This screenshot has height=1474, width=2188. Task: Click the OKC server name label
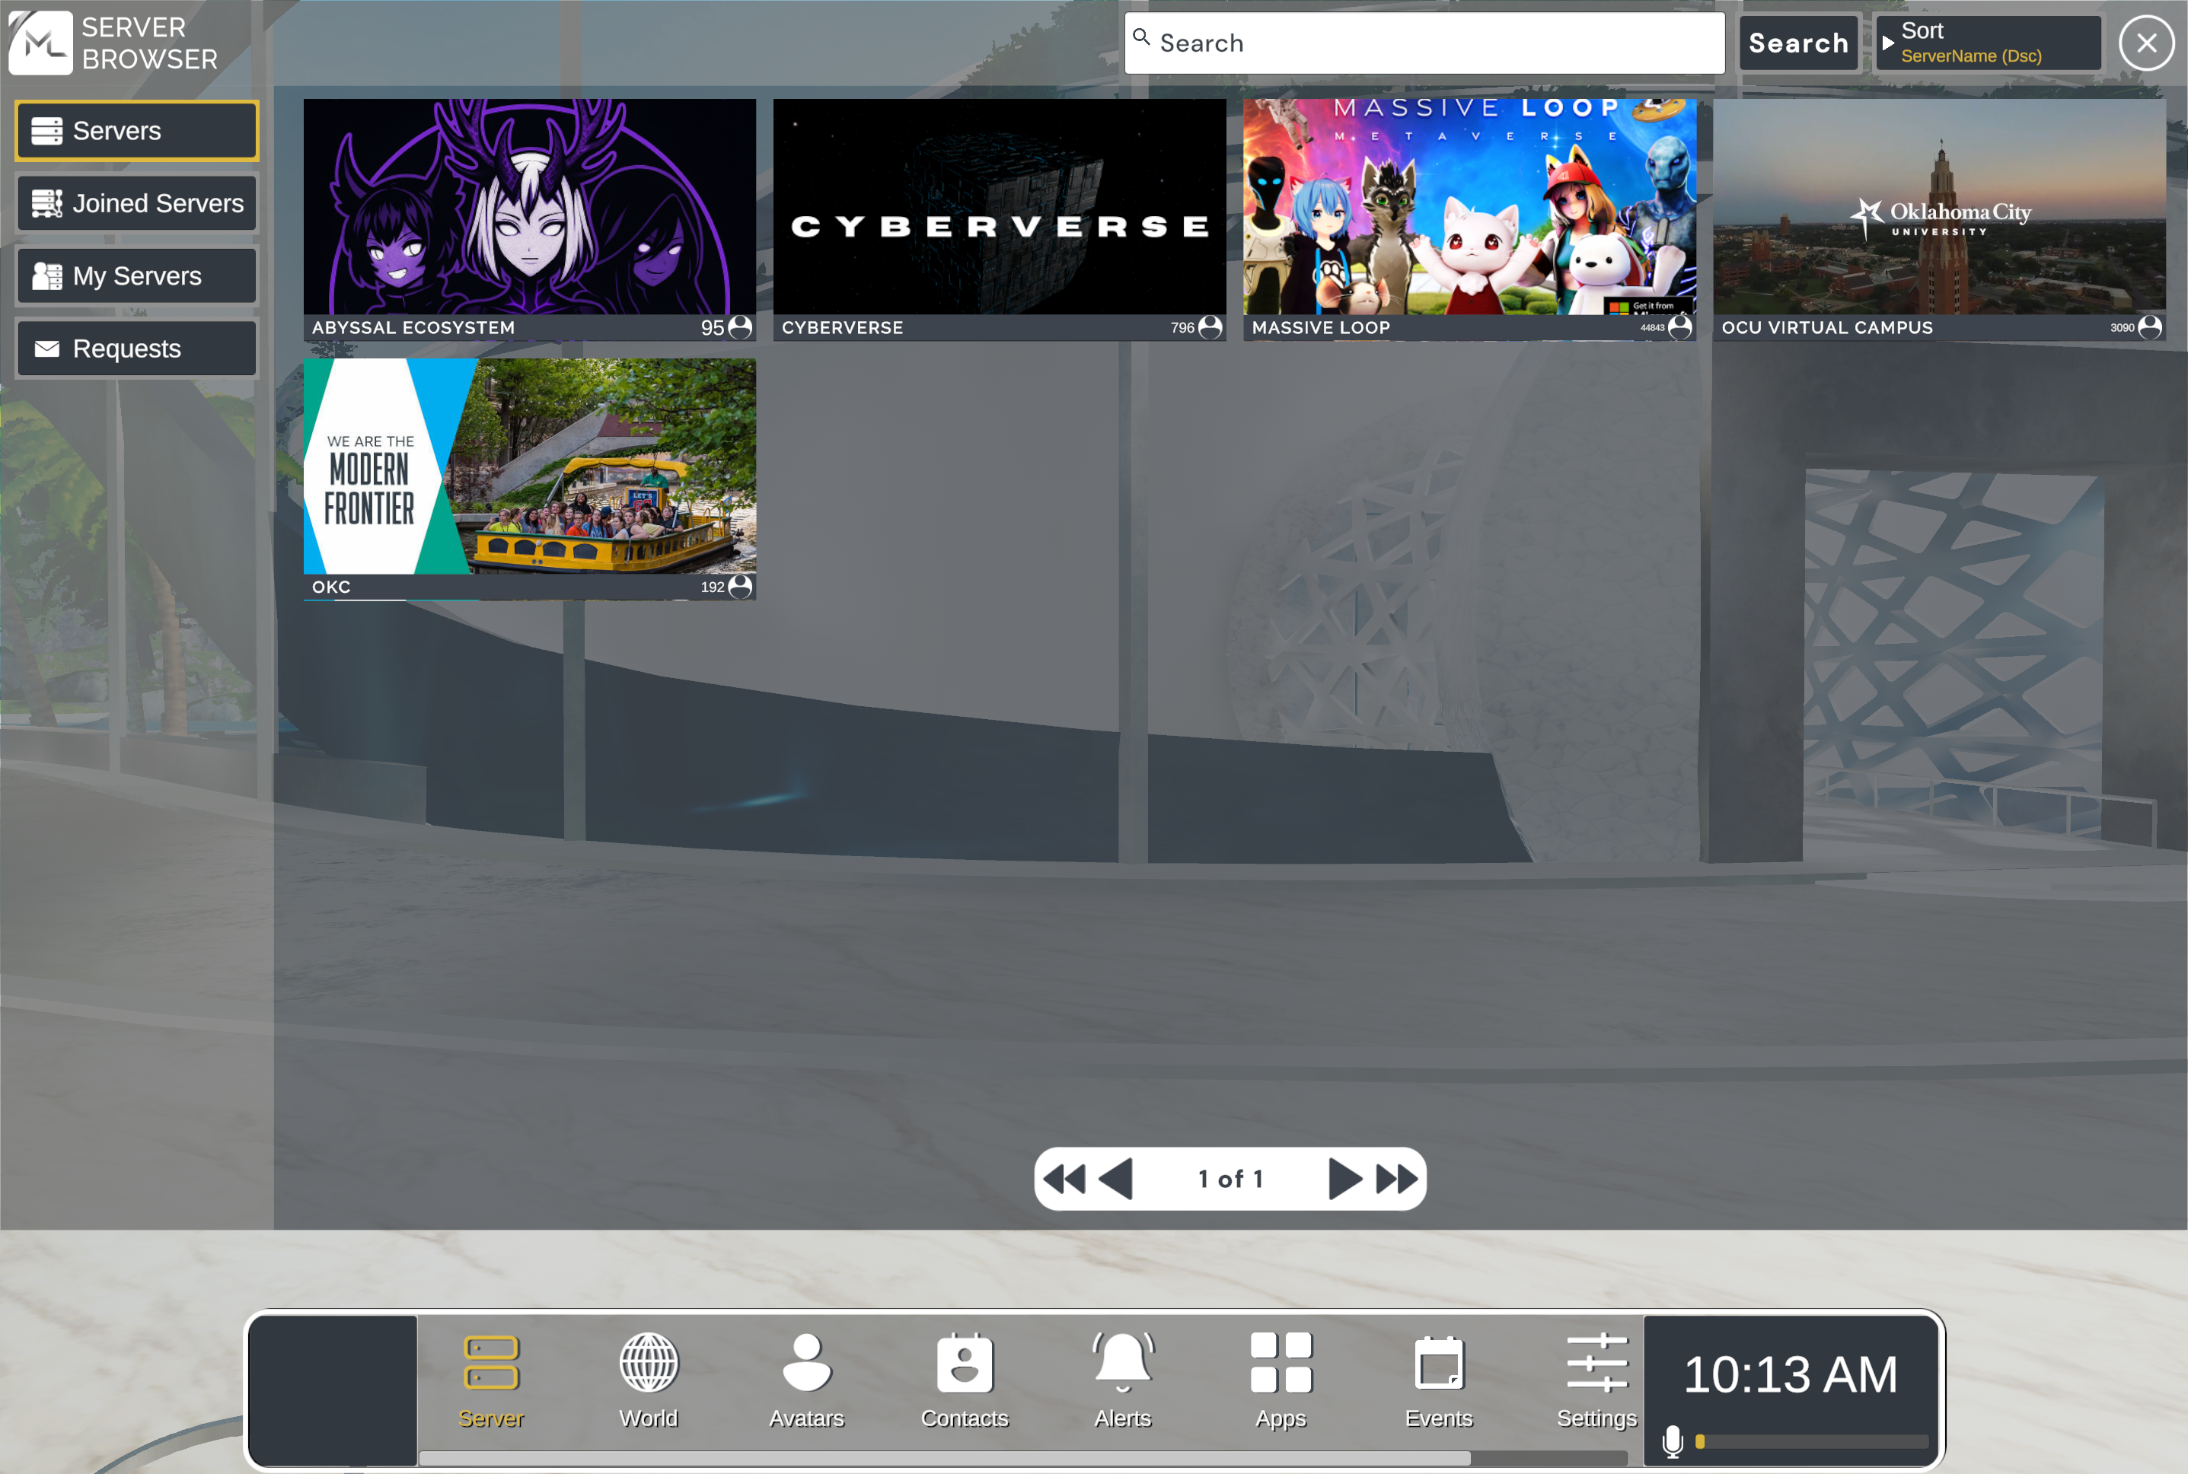click(331, 587)
